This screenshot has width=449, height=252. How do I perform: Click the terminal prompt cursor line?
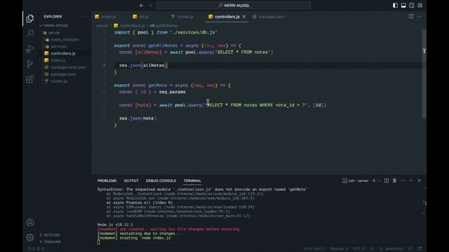(x=99, y=243)
